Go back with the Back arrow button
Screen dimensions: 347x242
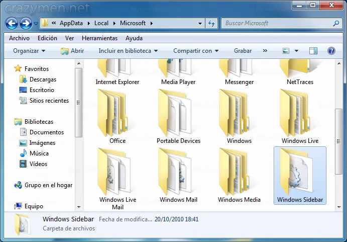coord(12,23)
